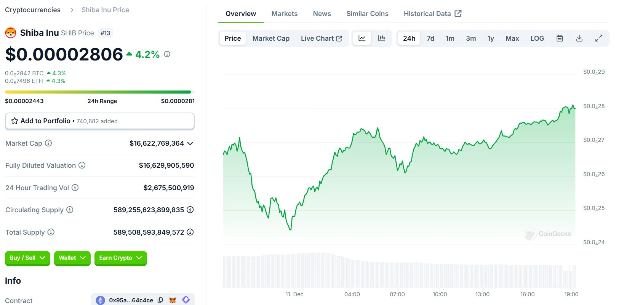The image size is (624, 305).
Task: Go to the Similar Coins tab
Action: tap(367, 14)
